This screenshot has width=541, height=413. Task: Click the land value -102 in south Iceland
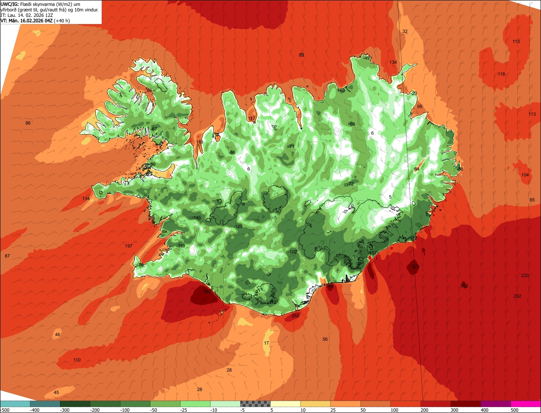pyautogui.click(x=292, y=252)
